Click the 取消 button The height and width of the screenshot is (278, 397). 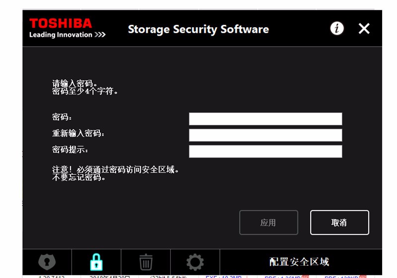(339, 222)
